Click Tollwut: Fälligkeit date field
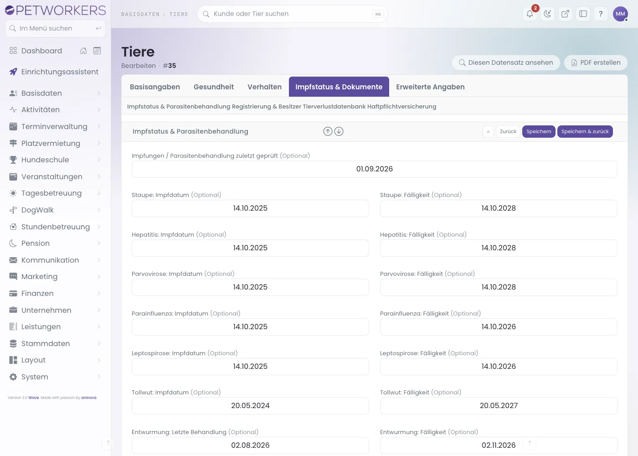Viewport: 638px width, 456px height. point(499,406)
